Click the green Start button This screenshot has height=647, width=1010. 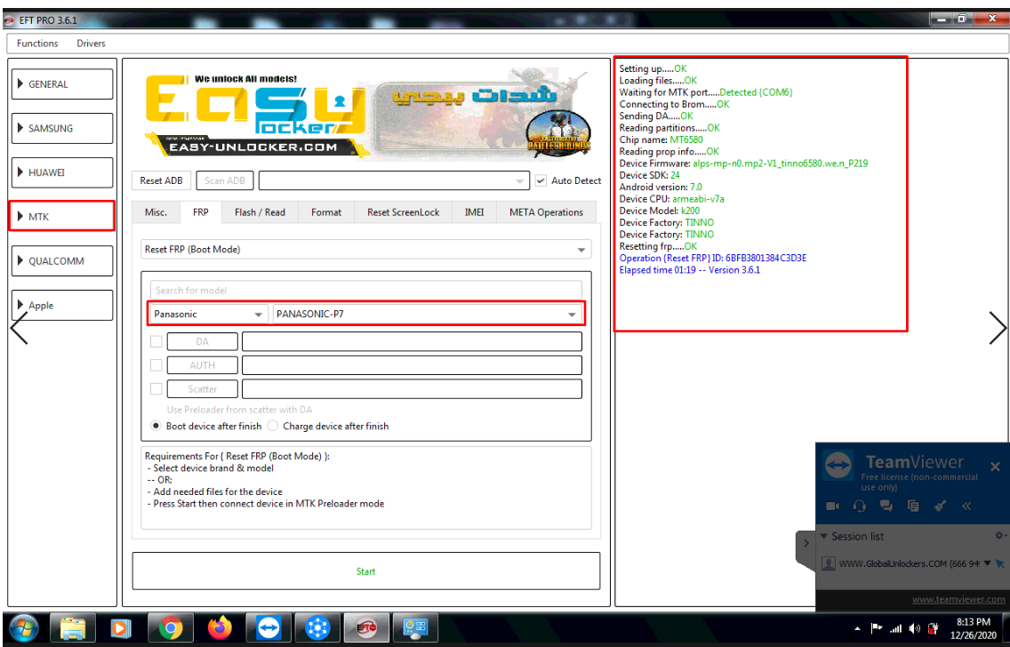click(366, 571)
